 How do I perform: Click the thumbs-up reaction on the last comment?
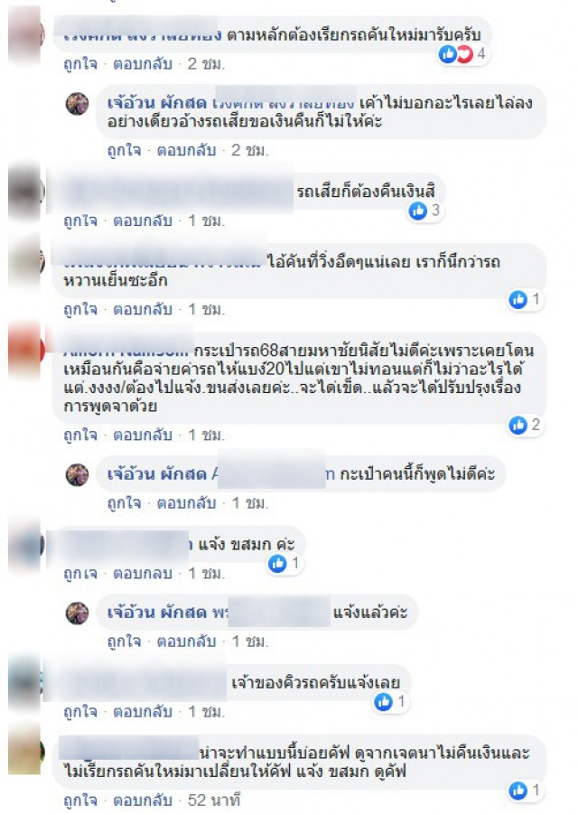point(517,791)
